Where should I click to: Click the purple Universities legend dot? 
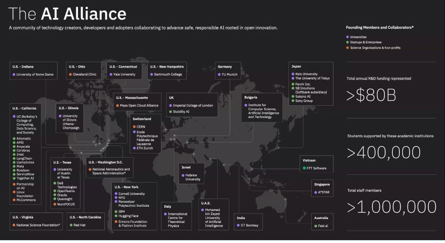click(x=347, y=37)
